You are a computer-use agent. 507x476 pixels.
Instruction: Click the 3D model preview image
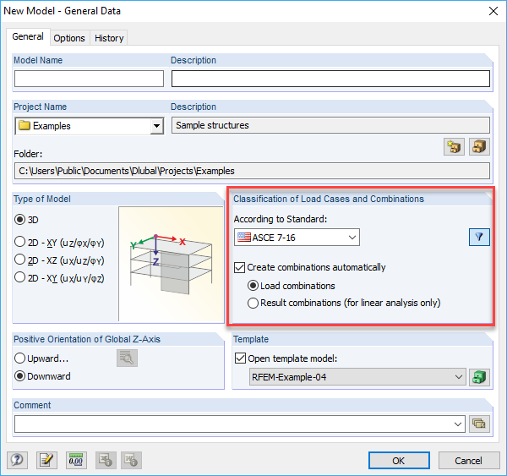point(171,265)
